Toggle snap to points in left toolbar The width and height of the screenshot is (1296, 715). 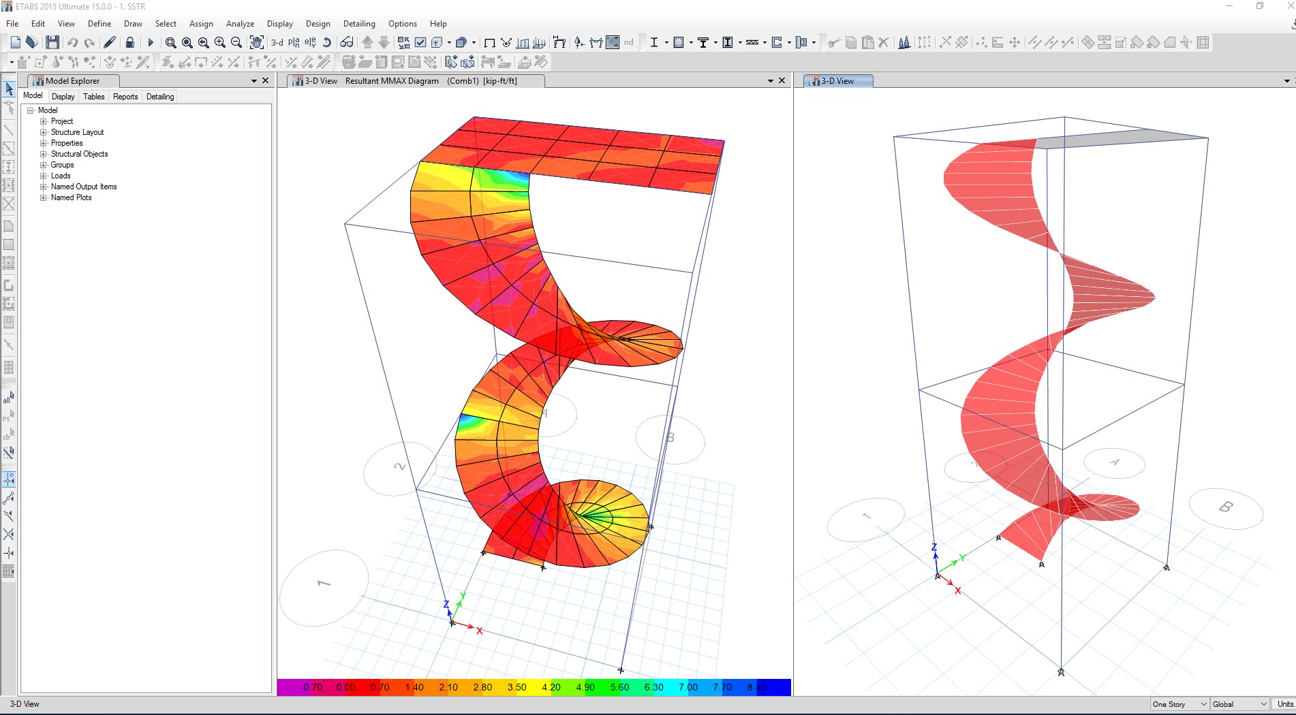click(x=9, y=479)
